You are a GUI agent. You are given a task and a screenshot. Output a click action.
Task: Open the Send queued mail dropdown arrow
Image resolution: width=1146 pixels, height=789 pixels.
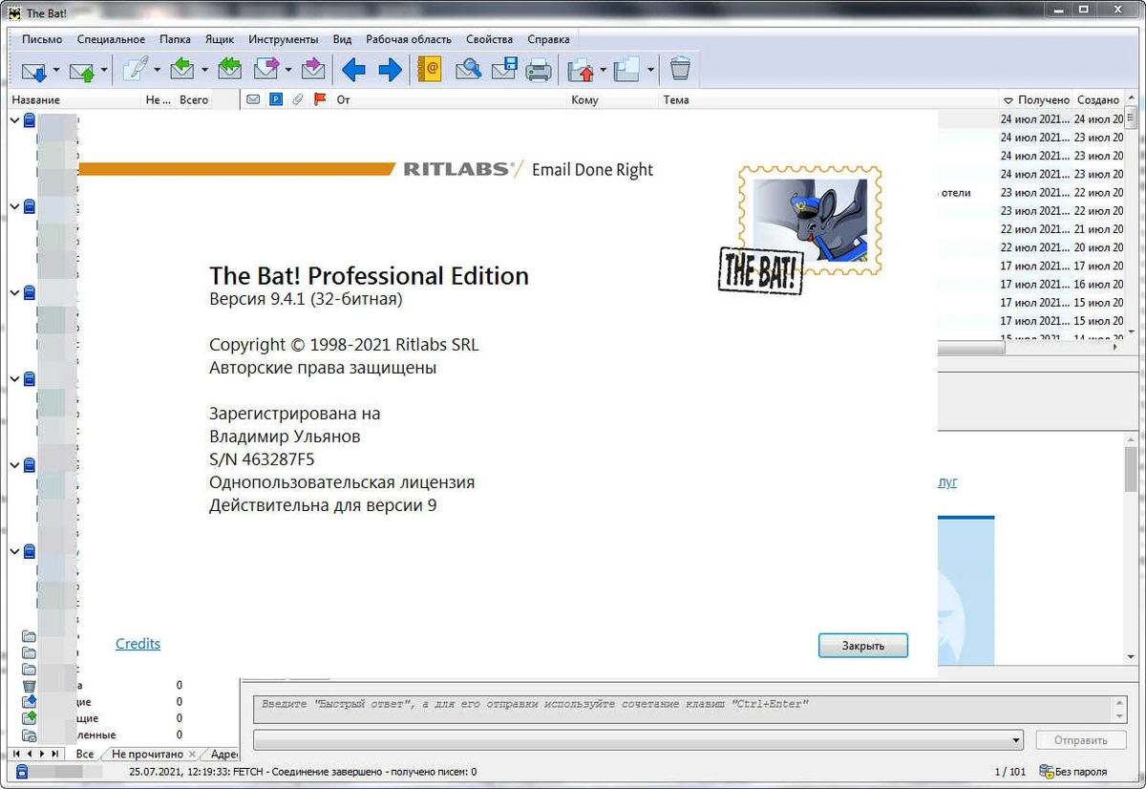tap(103, 70)
